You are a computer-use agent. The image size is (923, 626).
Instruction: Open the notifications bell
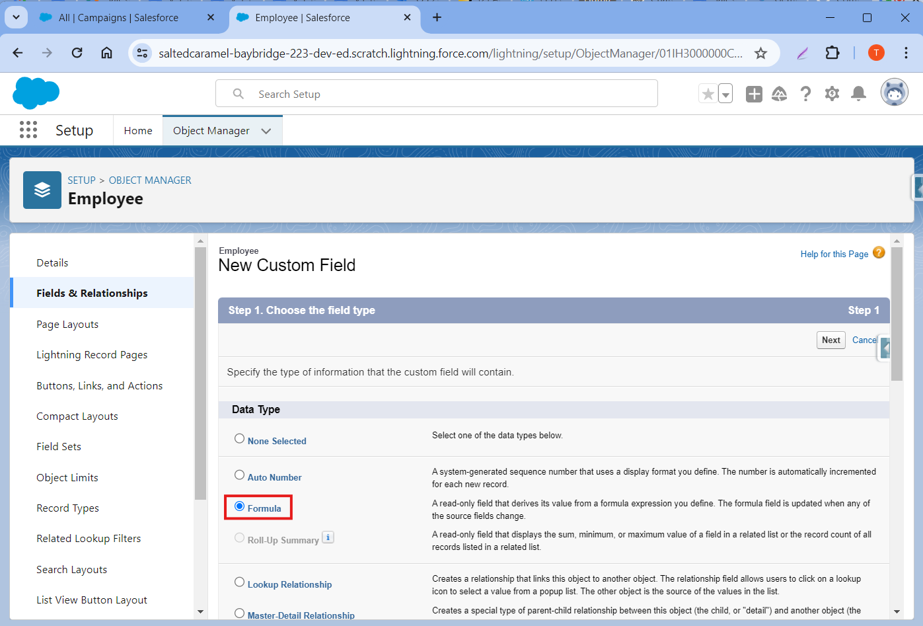click(858, 94)
